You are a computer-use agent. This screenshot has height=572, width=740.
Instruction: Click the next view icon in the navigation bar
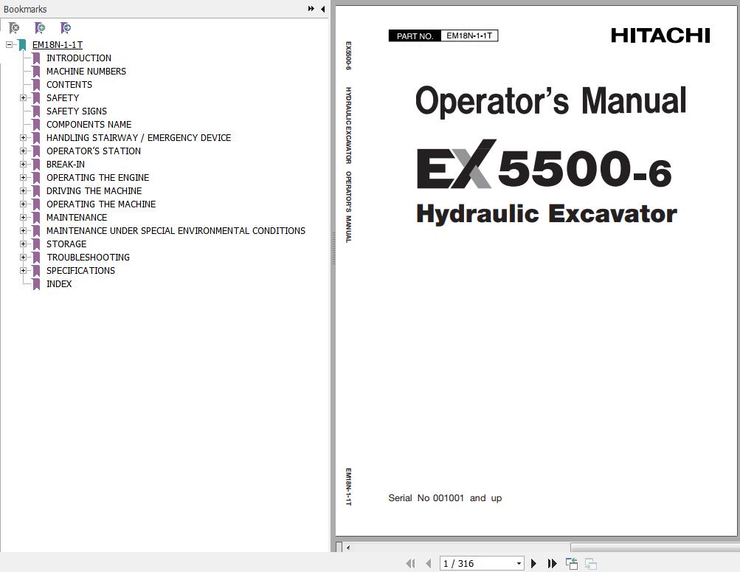pyautogui.click(x=591, y=563)
